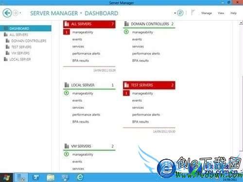Click the Domain Controllers tile server icon
Screen dimensions: 243x182
pos(126,24)
